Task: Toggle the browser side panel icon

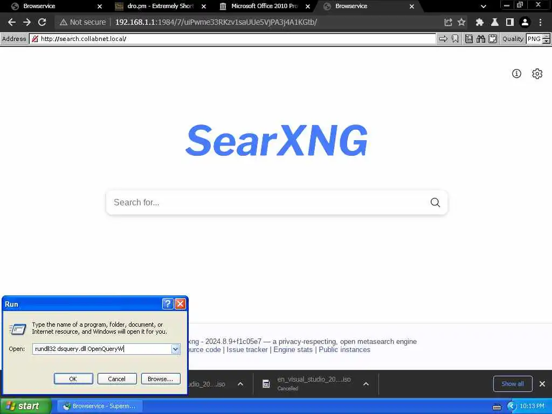Action: (x=510, y=22)
